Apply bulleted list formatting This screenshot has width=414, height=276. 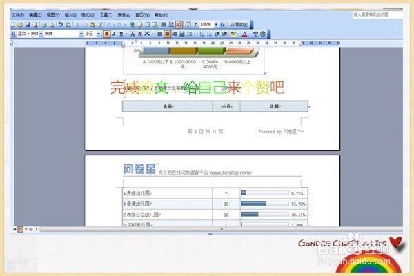(x=210, y=34)
